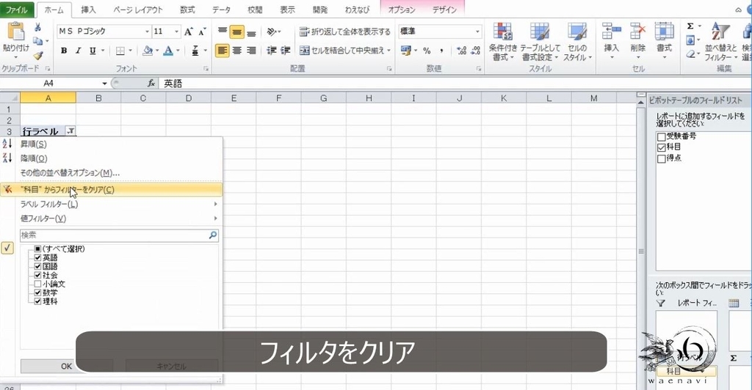Screen dimensions: 752x390
Task: Click the middle align icon
Action: pos(236,32)
